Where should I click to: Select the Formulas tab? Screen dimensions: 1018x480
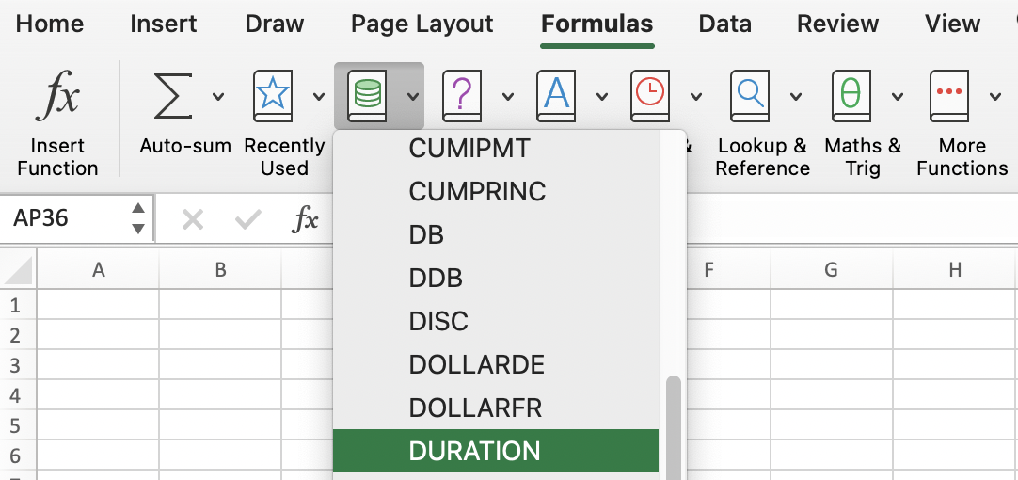pos(596,24)
